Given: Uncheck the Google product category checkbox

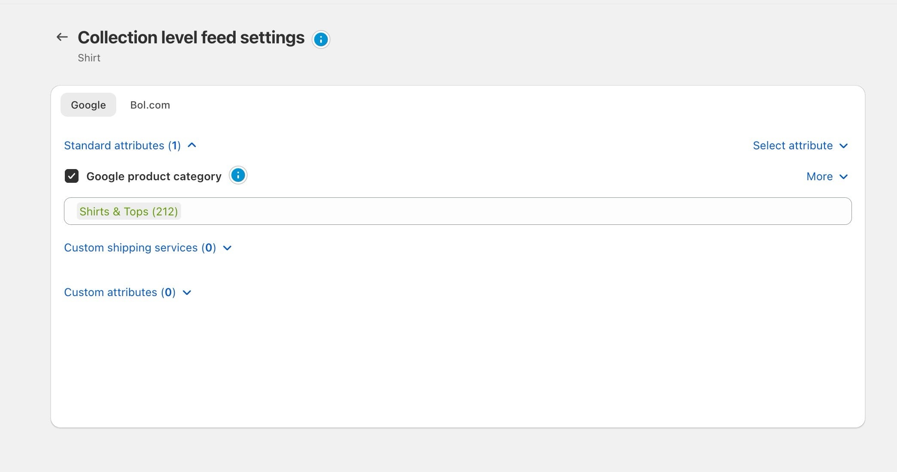Looking at the screenshot, I should (x=72, y=176).
